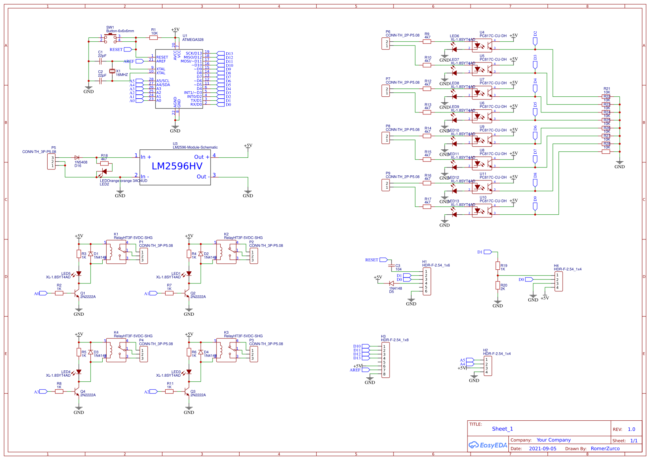Select LED6 XL-1.8SYT4AD symbol
650x460 pixels.
click(455, 50)
